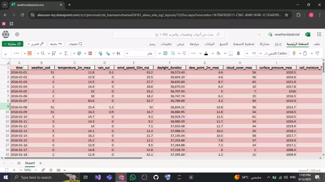This screenshot has width=325, height=182.
Task: Open the dew_point_2m_mean filter dropdown
Action: coord(221,68)
